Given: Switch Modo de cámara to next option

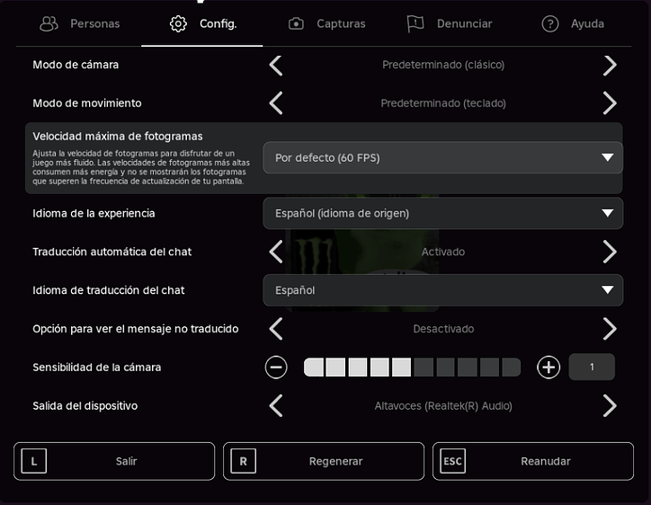Looking at the screenshot, I should tap(610, 66).
